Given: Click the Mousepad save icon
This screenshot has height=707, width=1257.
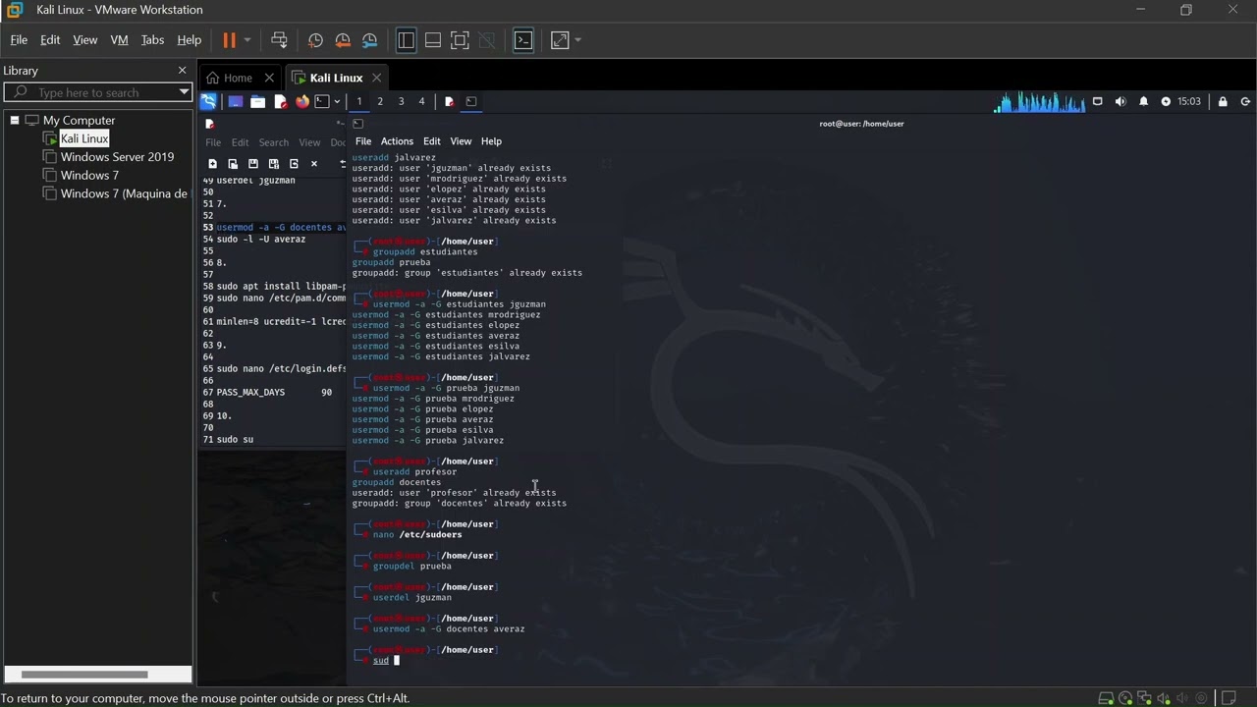Looking at the screenshot, I should coord(253,164).
